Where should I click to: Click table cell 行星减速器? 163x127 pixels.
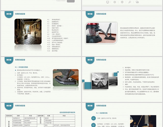pos(49,120)
